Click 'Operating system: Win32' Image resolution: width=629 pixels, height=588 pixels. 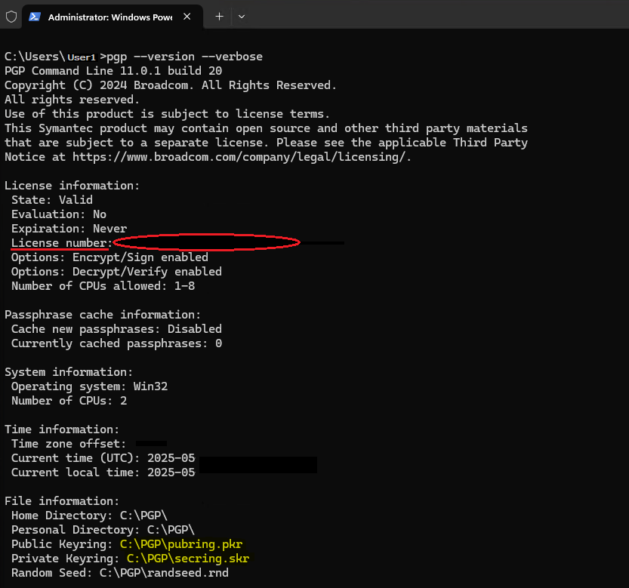89,386
